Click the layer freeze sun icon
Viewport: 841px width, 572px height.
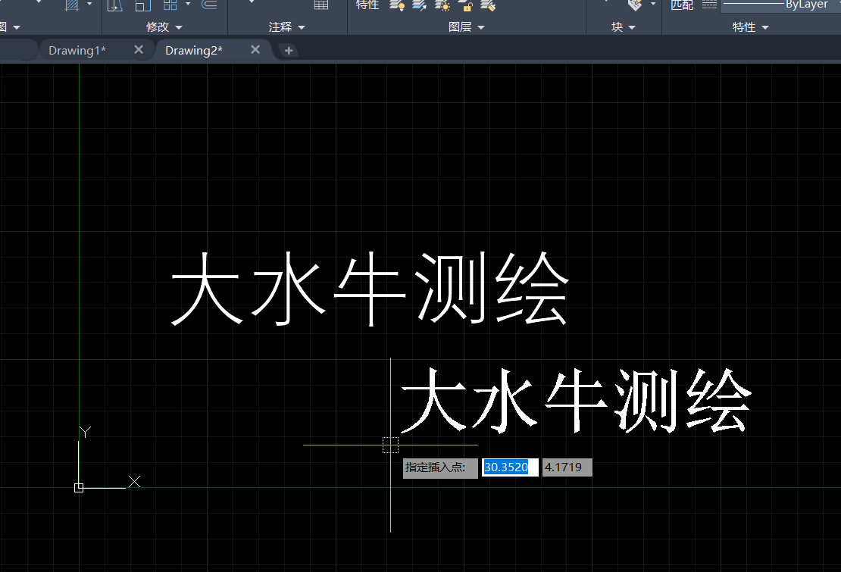[444, 5]
